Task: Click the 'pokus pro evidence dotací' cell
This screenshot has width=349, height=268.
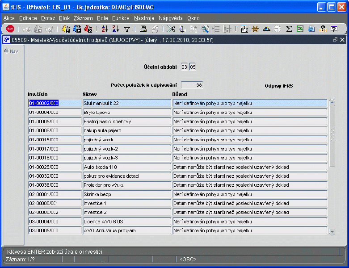Action: point(127,176)
